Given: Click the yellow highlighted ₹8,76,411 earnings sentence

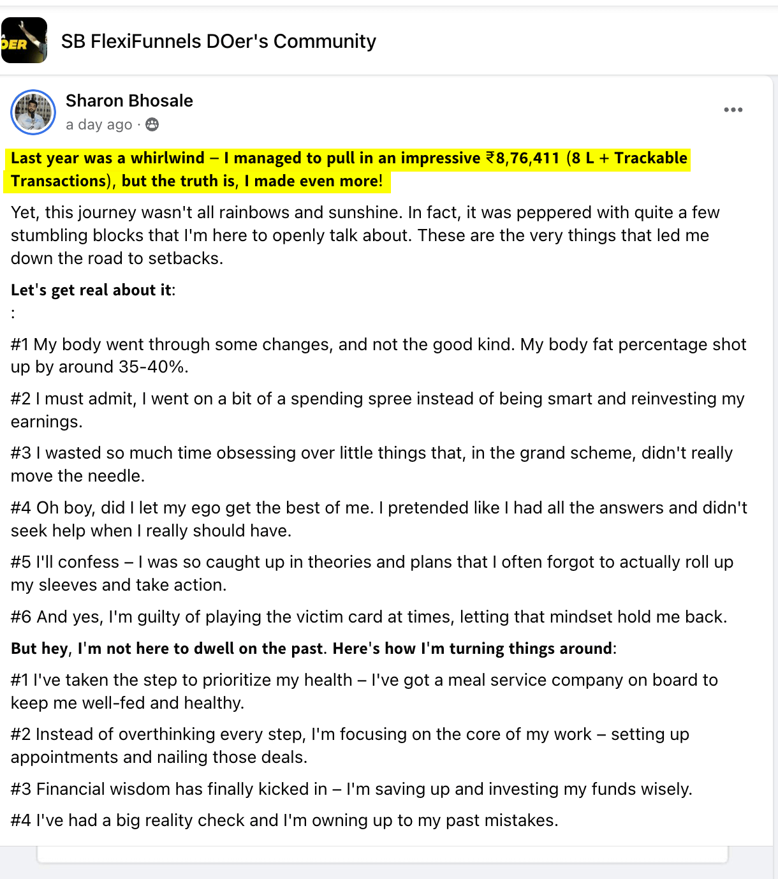Looking at the screenshot, I should (348, 170).
